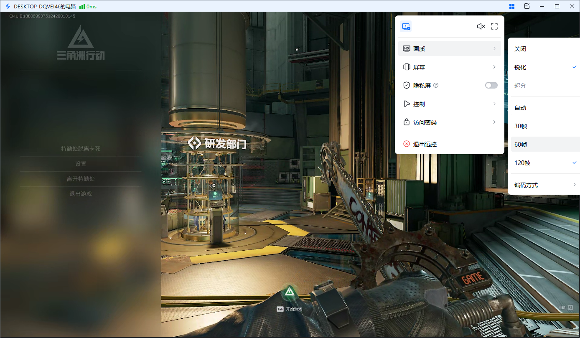The image size is (580, 338).
Task: Select the 锐化 sharpening option
Action: pyautogui.click(x=520, y=67)
